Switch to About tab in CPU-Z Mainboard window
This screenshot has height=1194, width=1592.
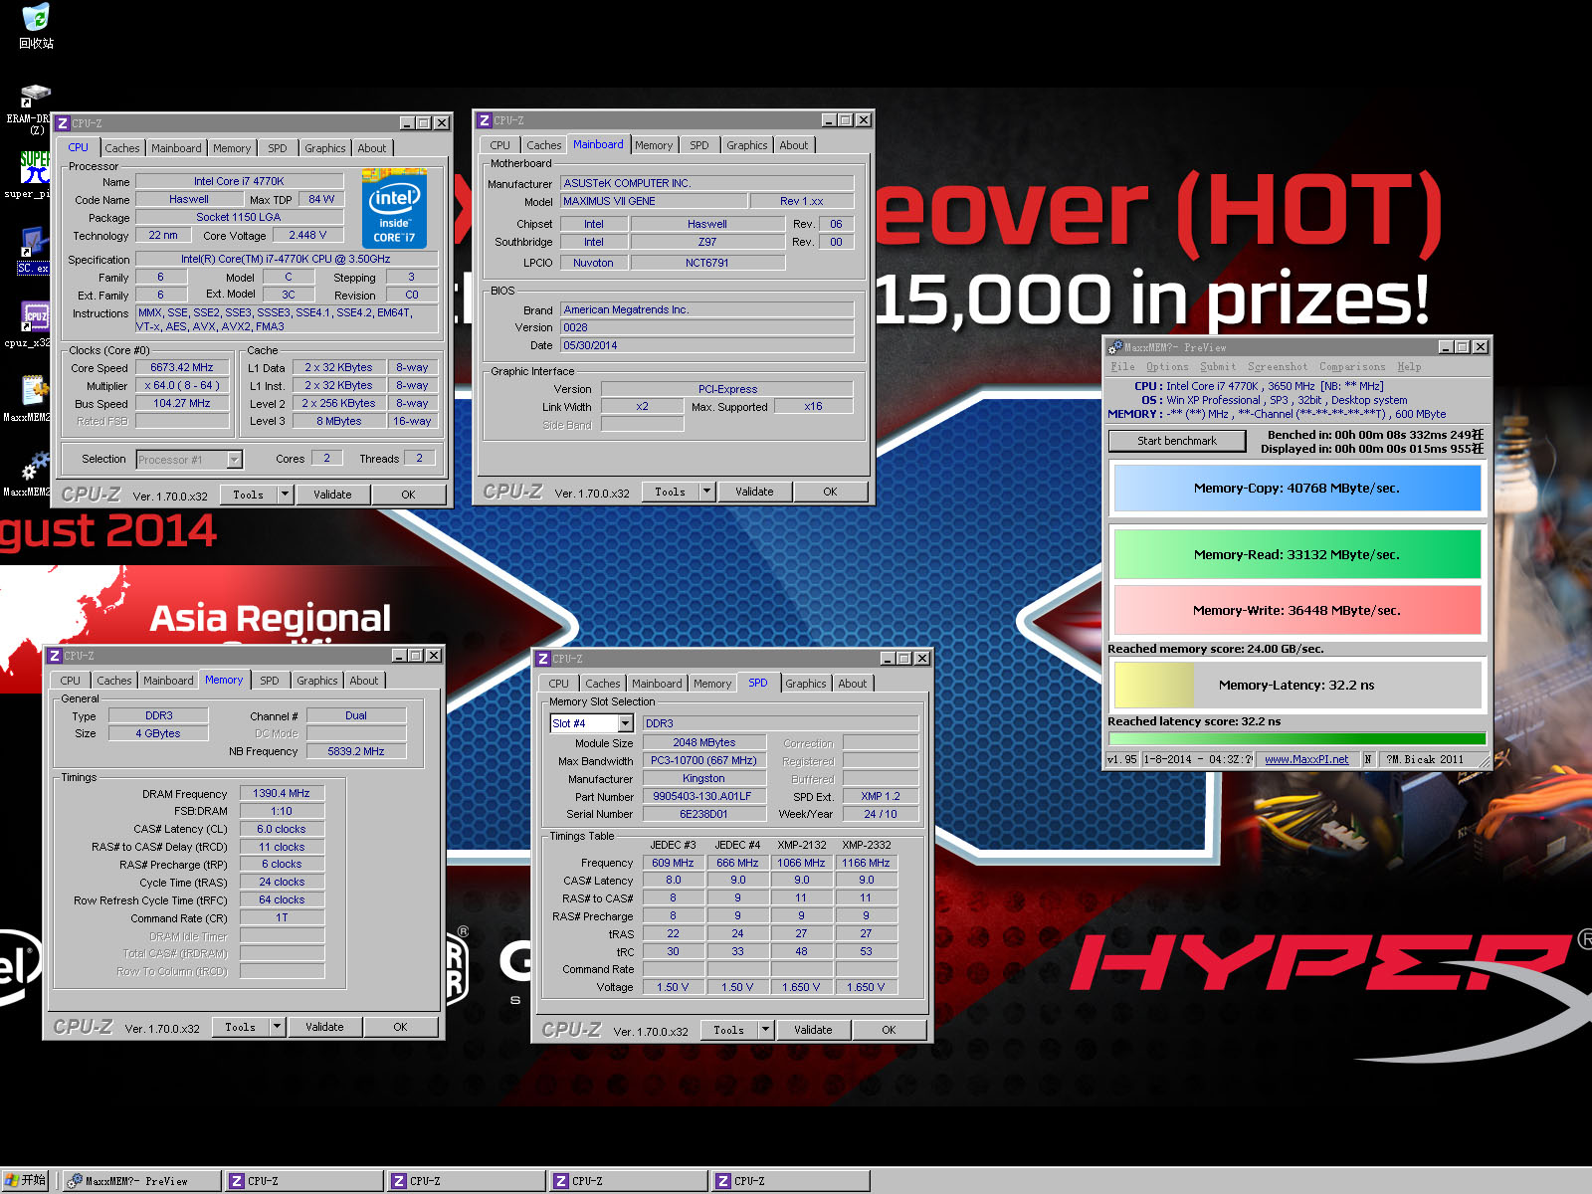pos(794,145)
